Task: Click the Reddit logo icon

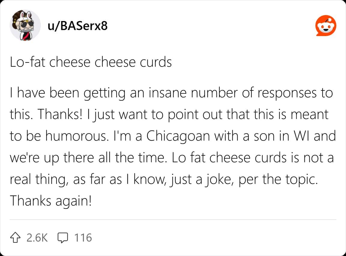Action: tap(326, 26)
